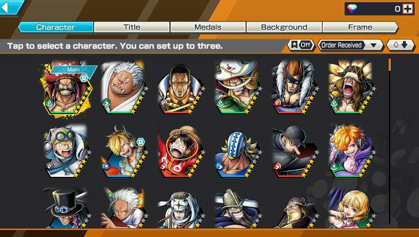Switch to the Background tab
This screenshot has width=419, height=237.
[x=284, y=27]
